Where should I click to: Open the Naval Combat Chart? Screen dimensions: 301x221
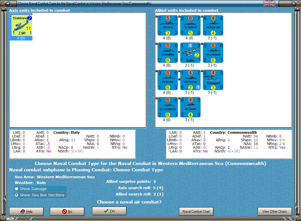pos(196,212)
